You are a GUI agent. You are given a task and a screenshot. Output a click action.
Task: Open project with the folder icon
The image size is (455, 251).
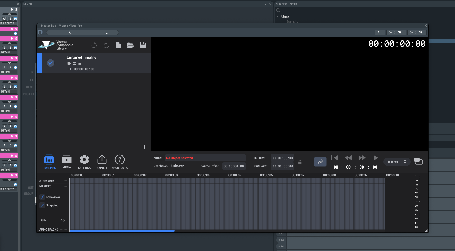coord(131,45)
